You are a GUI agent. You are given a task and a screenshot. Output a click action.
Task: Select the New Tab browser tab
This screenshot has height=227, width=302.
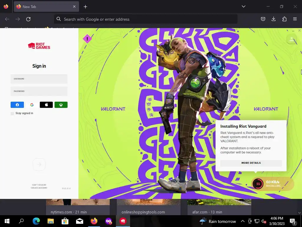pos(46,7)
